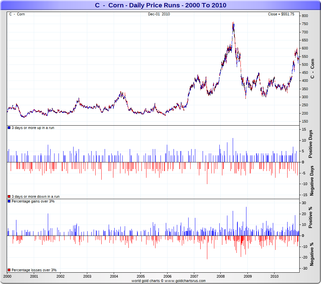
Task: Click red swatch beside '3 days or more down'
Action: pyautogui.click(x=9, y=197)
